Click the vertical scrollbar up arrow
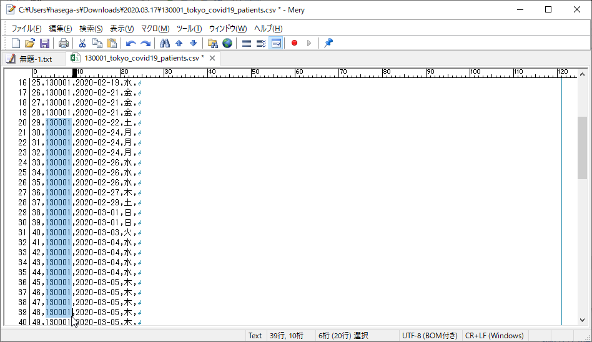This screenshot has width=592, height=342. [x=582, y=74]
